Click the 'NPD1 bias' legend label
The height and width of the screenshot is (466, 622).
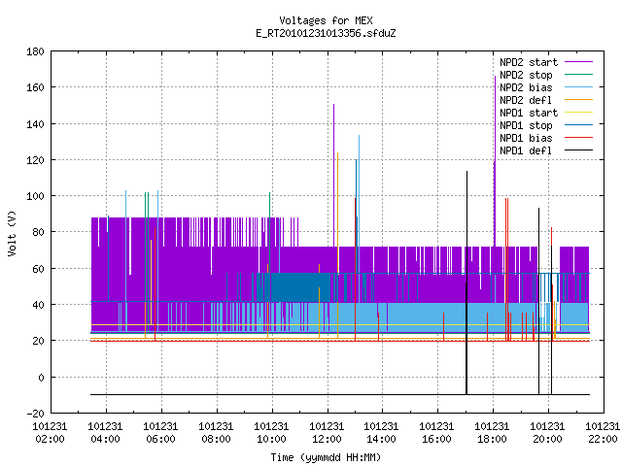pyautogui.click(x=526, y=138)
